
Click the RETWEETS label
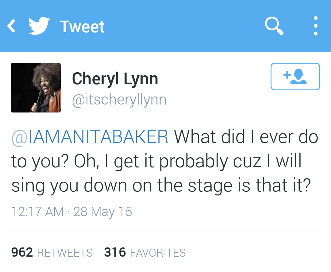[x=65, y=253]
